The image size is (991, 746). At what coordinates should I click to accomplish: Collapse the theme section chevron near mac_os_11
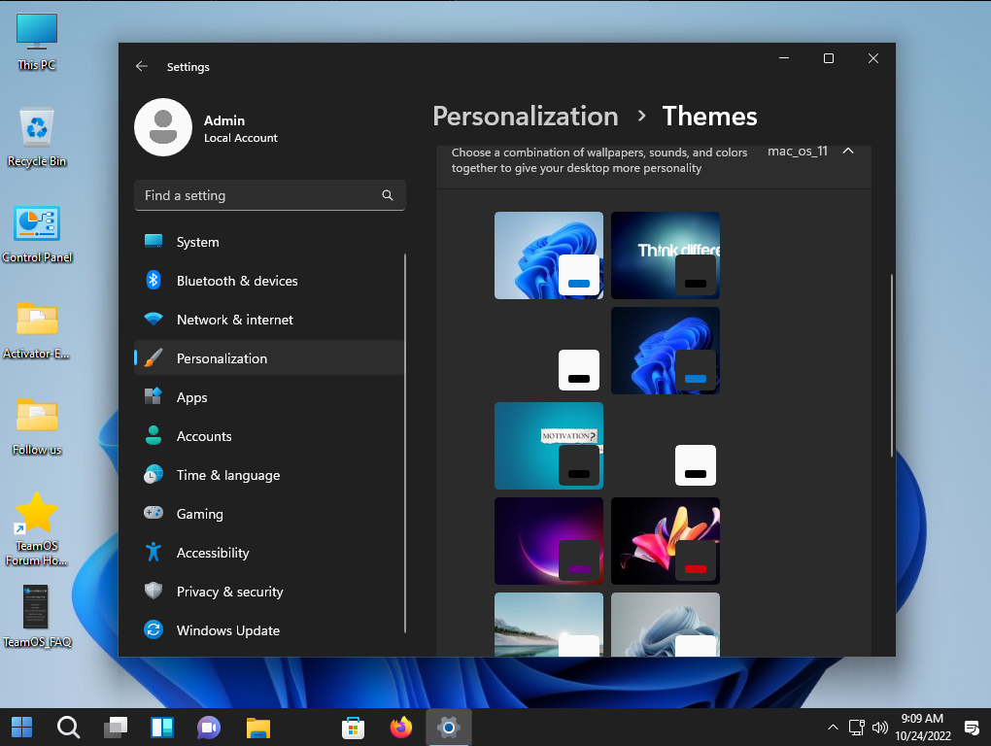(x=848, y=152)
